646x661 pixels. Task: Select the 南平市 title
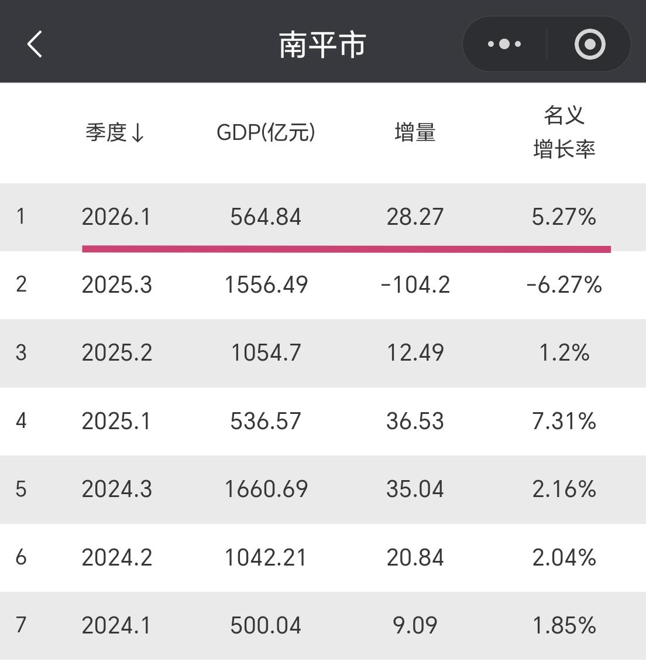322,43
